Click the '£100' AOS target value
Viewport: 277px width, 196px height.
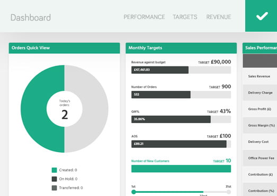225,136
